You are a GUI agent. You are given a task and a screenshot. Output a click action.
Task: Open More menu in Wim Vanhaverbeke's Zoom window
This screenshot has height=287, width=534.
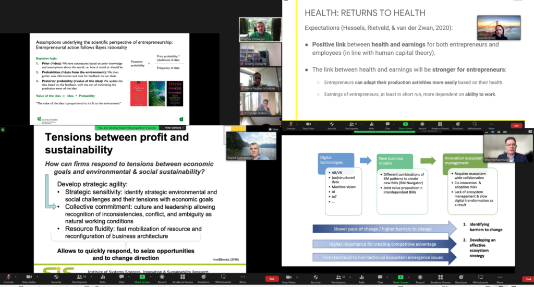click(500, 279)
